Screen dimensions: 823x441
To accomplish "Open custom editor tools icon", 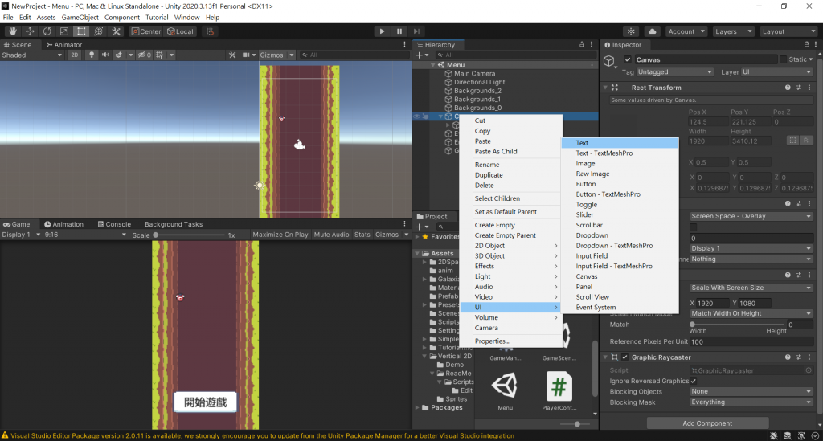I will [x=116, y=31].
